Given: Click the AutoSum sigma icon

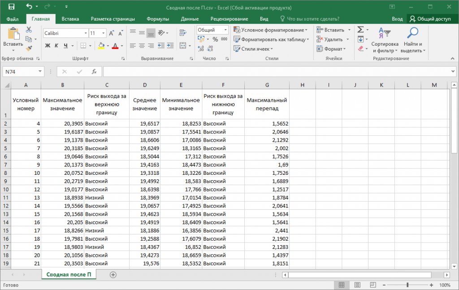Looking at the screenshot, I should pos(361,30).
